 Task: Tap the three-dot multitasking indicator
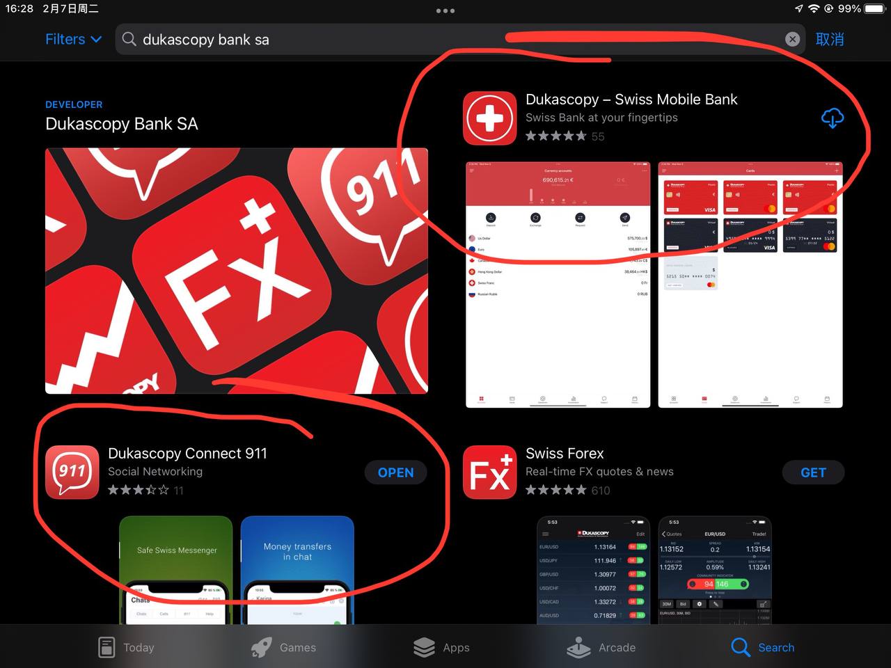click(x=445, y=10)
